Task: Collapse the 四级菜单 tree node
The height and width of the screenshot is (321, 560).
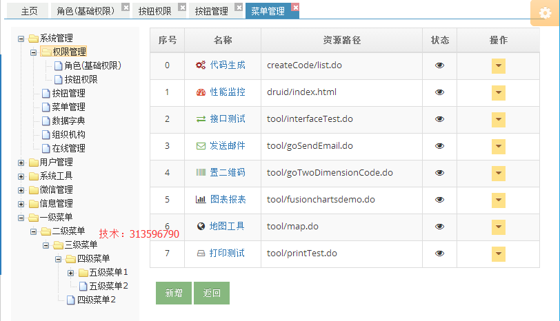Action: coord(58,259)
